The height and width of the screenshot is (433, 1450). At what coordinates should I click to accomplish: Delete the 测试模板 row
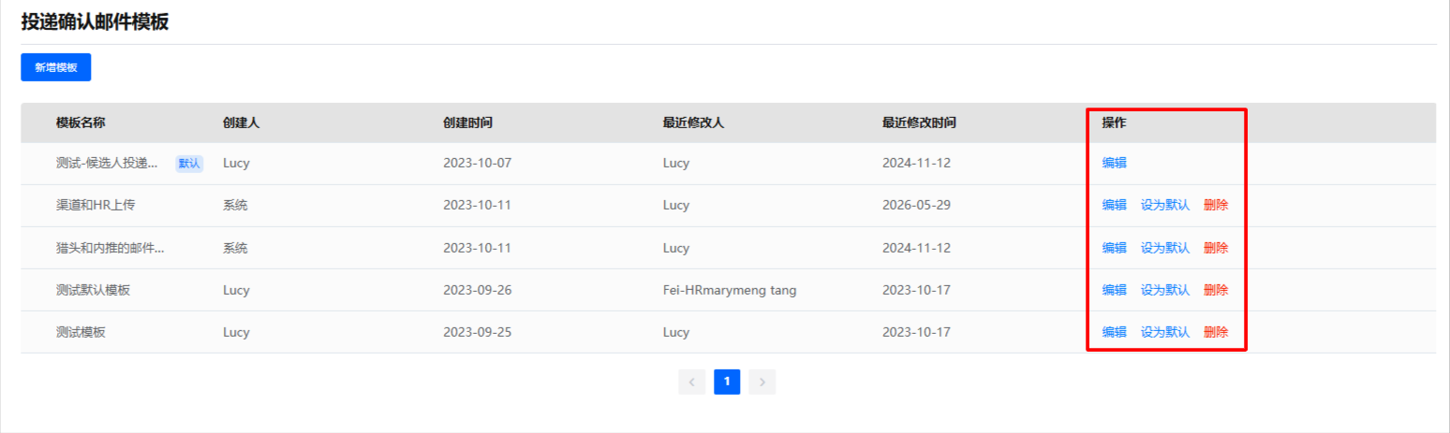[x=1215, y=332]
